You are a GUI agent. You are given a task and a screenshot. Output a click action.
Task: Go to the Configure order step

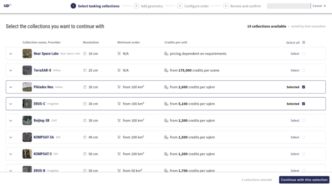[197, 6]
